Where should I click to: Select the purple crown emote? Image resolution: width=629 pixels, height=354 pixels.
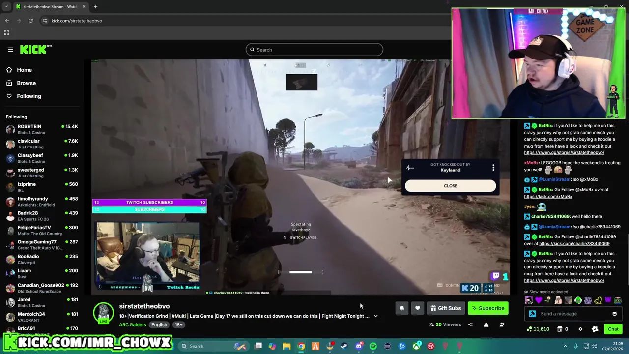[x=608, y=299]
